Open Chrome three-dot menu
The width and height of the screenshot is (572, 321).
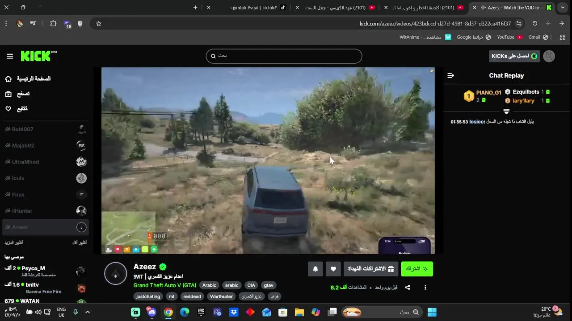tap(6, 24)
